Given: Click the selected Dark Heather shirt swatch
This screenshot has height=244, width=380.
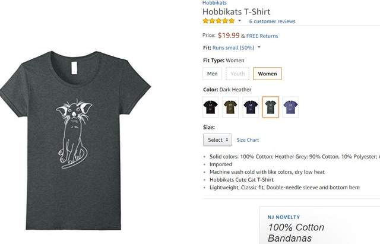Looking at the screenshot, I should (271, 107).
